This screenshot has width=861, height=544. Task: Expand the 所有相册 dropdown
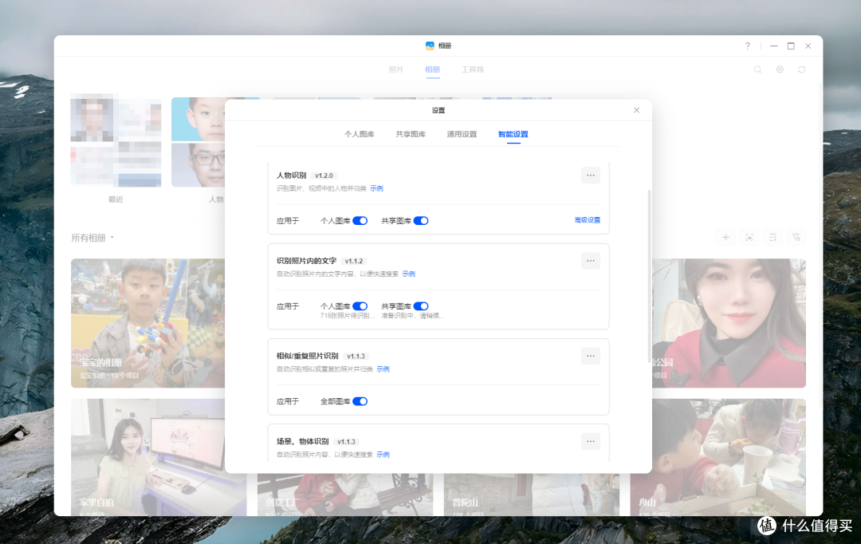92,238
